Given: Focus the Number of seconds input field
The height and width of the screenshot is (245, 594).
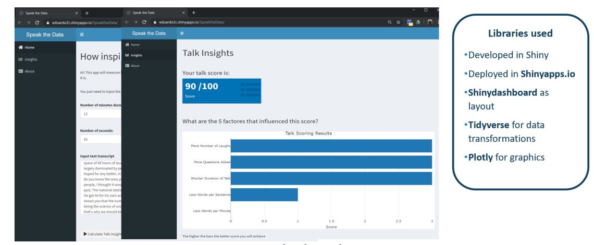Looking at the screenshot, I should (x=99, y=139).
